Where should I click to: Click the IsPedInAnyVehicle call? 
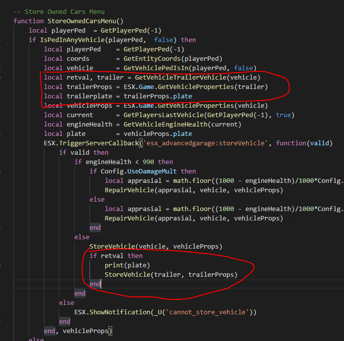(x=108, y=40)
